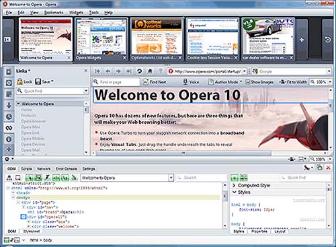Click the lightning-bolt DOM update icon
Viewport: 336px width, 247px height.
pyautogui.click(x=47, y=178)
